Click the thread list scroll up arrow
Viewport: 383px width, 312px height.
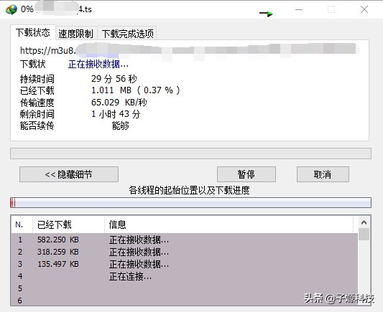(x=364, y=222)
